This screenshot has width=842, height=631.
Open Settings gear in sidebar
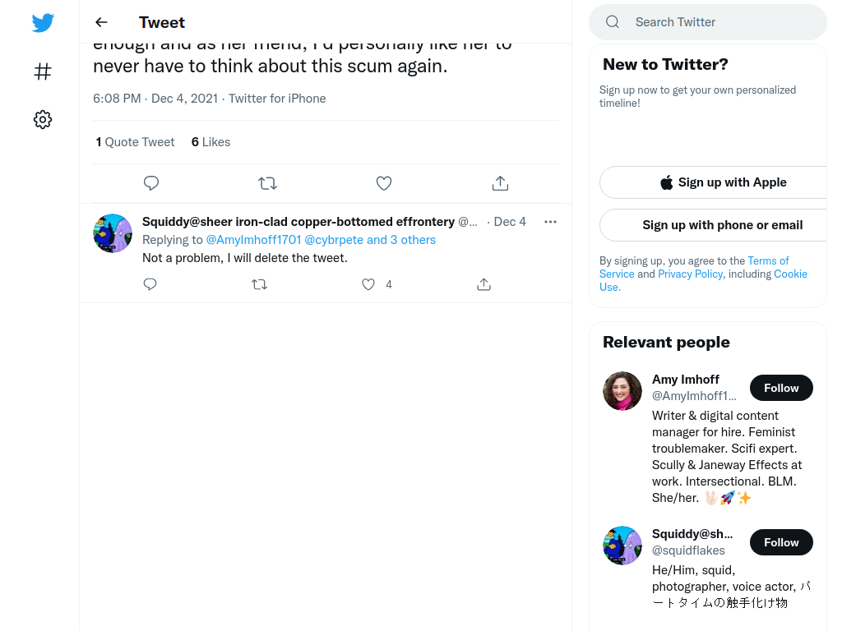click(43, 119)
